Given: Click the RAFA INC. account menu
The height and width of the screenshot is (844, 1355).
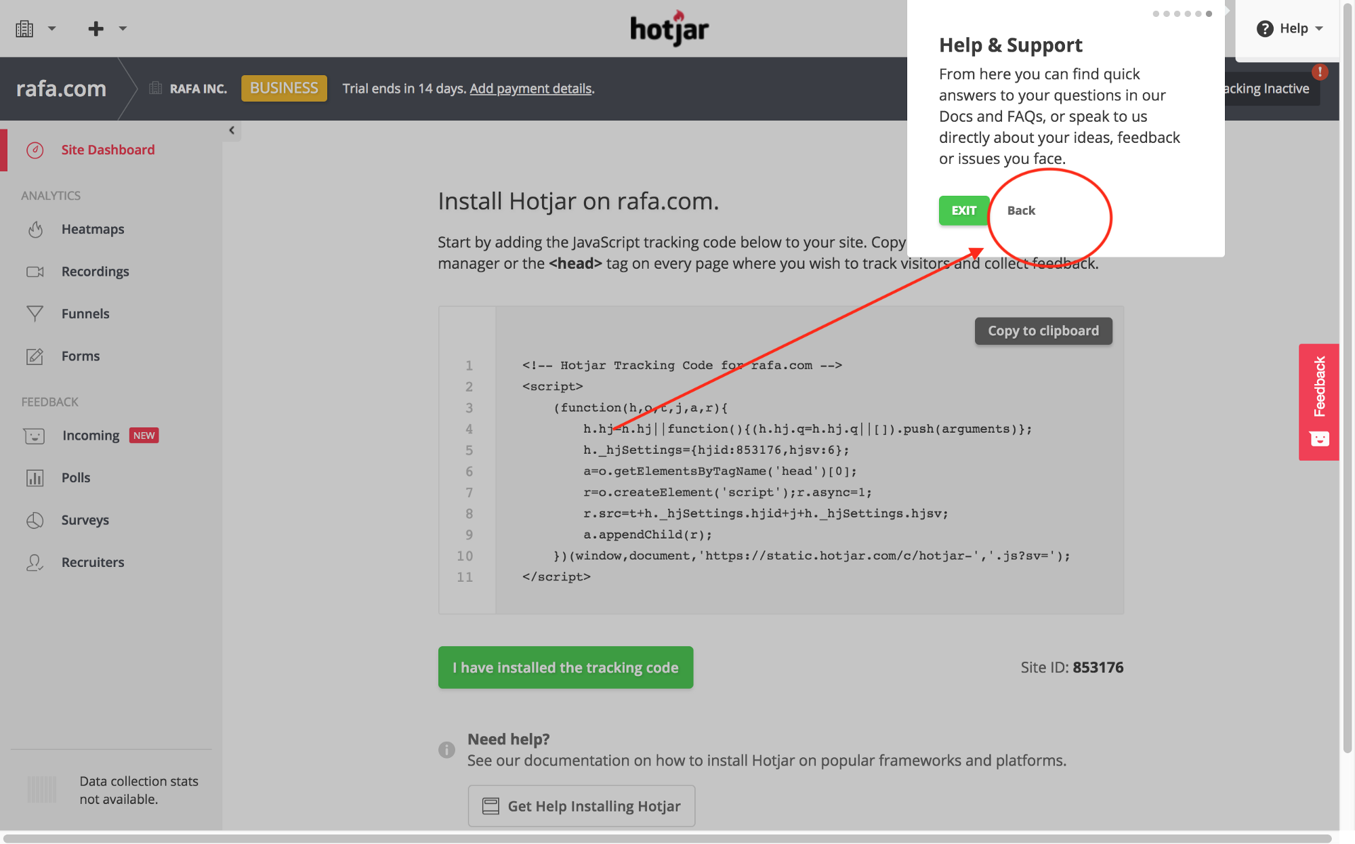Looking at the screenshot, I should (188, 89).
